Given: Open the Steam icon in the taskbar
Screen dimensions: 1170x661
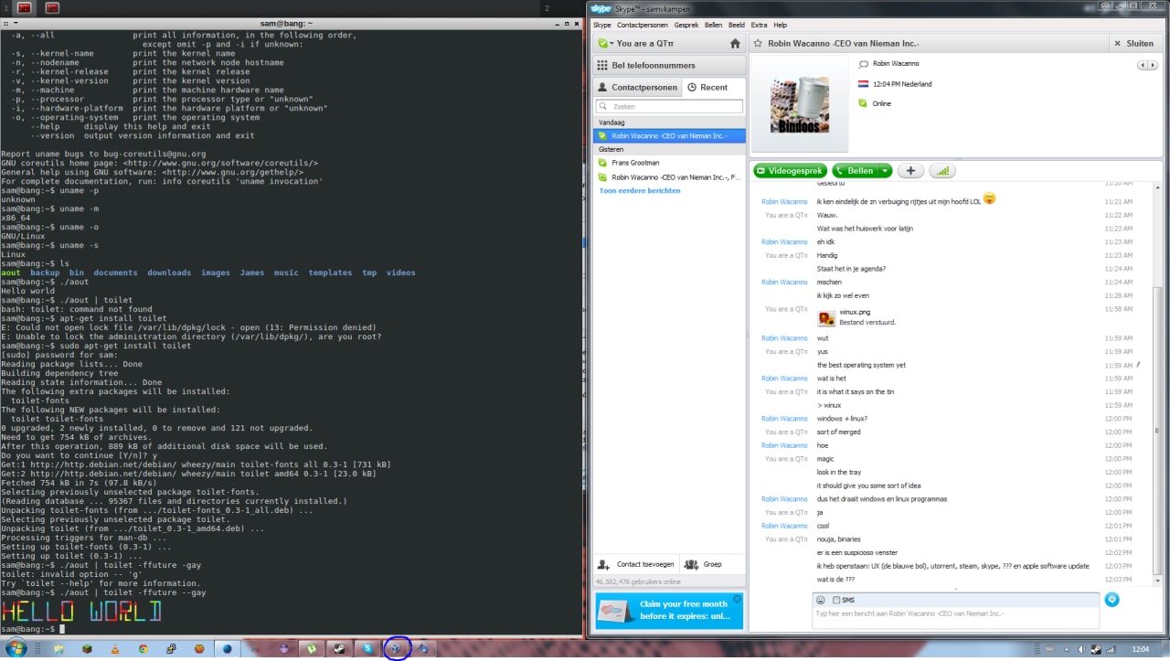Looking at the screenshot, I should pos(339,648).
